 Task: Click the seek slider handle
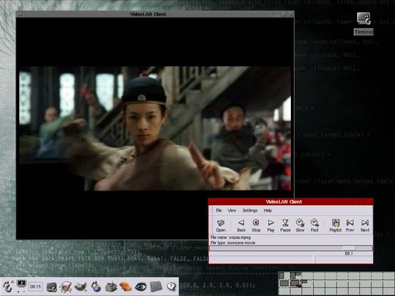(349, 248)
